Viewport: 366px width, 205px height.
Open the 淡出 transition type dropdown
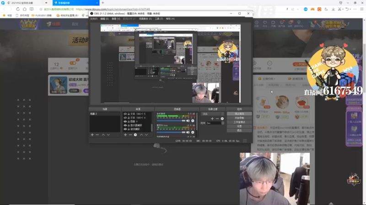212,114
